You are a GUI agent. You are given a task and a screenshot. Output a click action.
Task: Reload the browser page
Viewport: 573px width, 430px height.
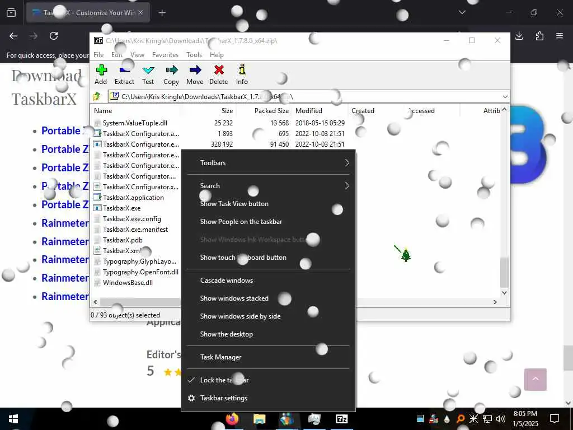(54, 36)
